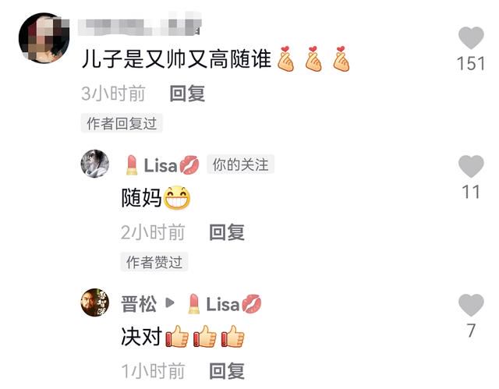Open Lisa's username in the second comment
The height and width of the screenshot is (389, 499).
point(162,165)
